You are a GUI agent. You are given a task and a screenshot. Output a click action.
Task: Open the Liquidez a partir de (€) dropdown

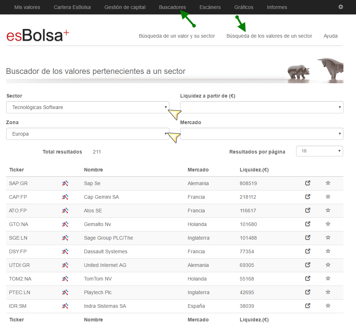click(x=262, y=107)
